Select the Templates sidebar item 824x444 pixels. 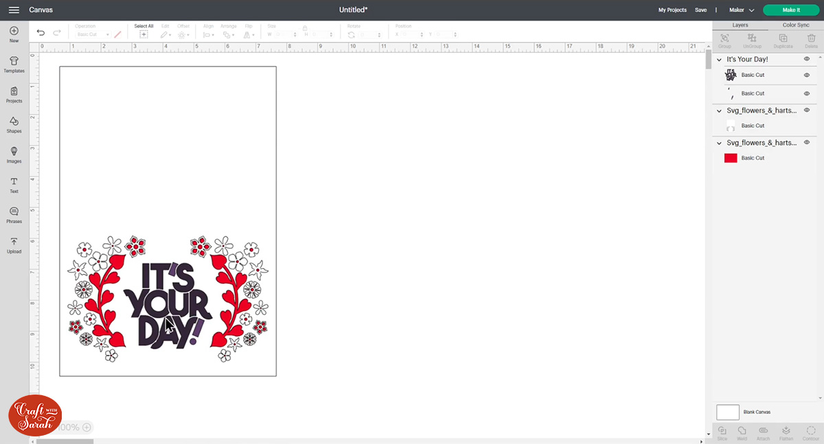click(x=14, y=65)
